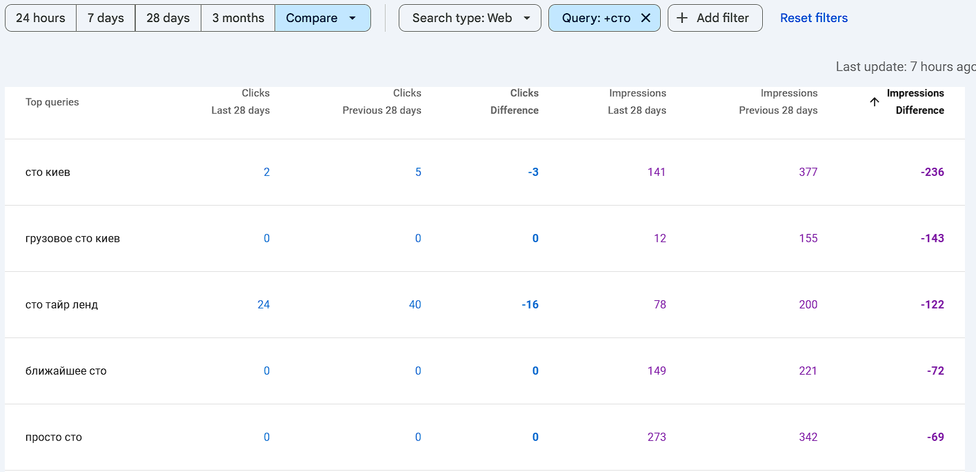
Task: Choose the 28 days date range
Action: click(x=168, y=18)
